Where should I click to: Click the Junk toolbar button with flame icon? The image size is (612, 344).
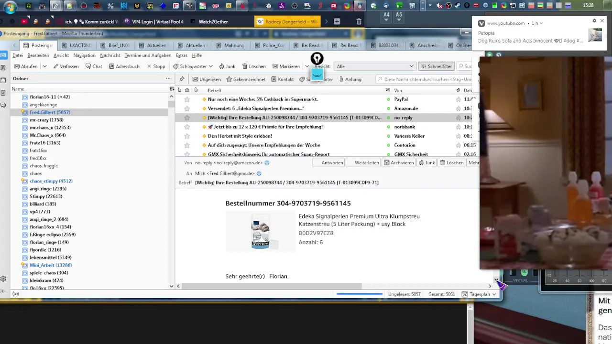click(x=227, y=66)
